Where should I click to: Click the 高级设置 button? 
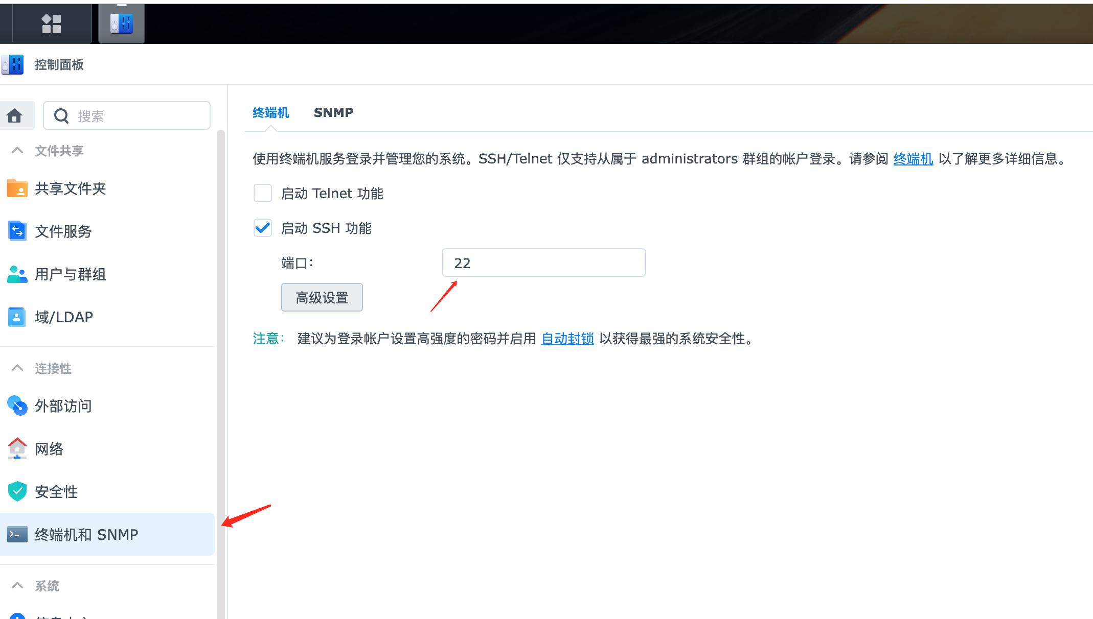point(322,297)
